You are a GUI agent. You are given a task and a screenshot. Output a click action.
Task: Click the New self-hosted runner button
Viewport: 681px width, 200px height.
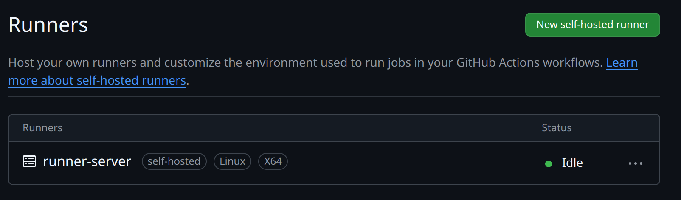592,25
